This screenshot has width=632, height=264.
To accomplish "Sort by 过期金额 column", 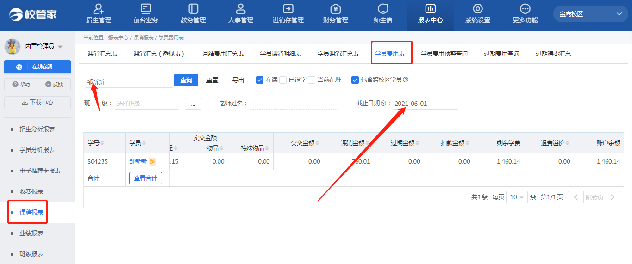I will (417, 143).
